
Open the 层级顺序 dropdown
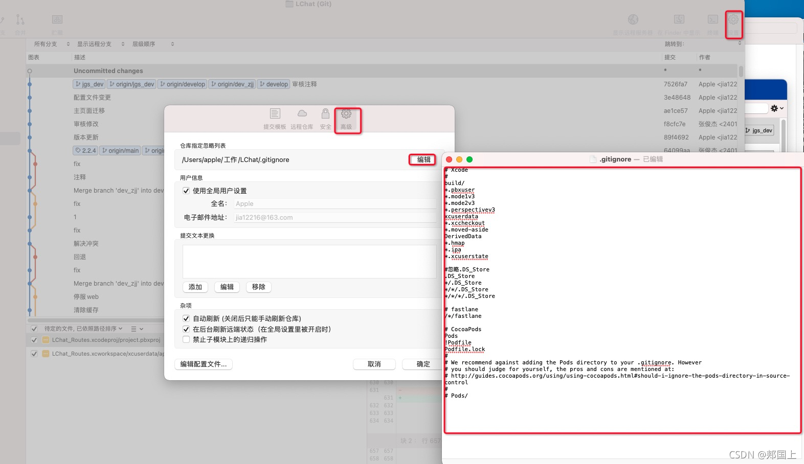152,44
